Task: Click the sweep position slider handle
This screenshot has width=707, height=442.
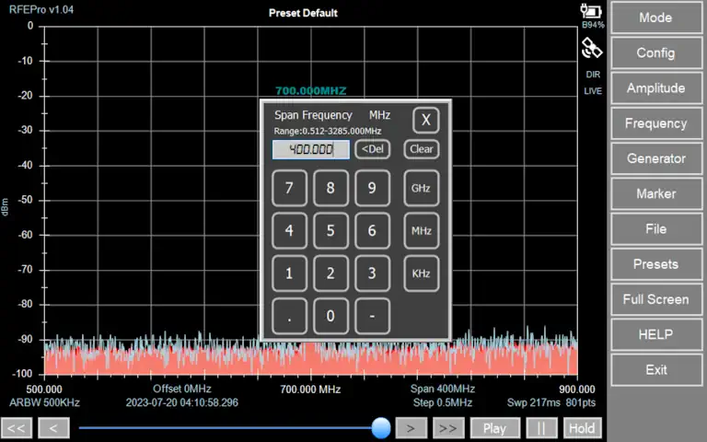Action: [x=381, y=428]
